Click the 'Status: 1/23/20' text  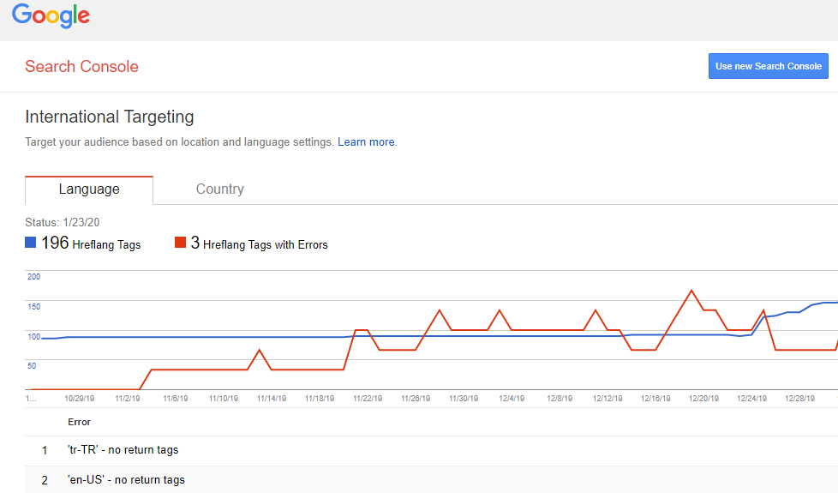(62, 222)
